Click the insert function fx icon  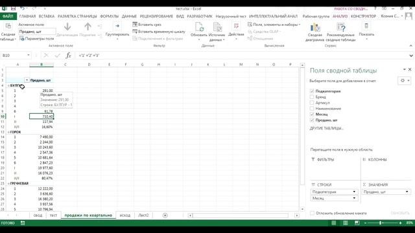pos(69,55)
